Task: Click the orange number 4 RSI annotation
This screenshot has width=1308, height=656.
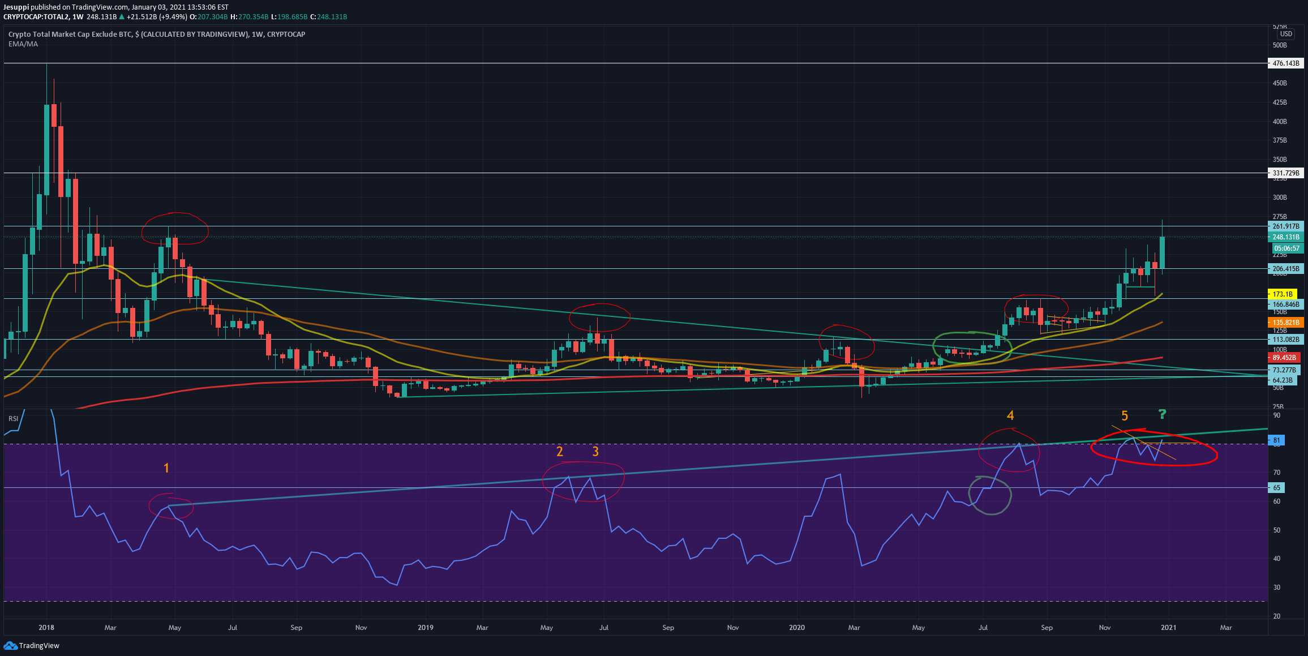Action: [1010, 415]
